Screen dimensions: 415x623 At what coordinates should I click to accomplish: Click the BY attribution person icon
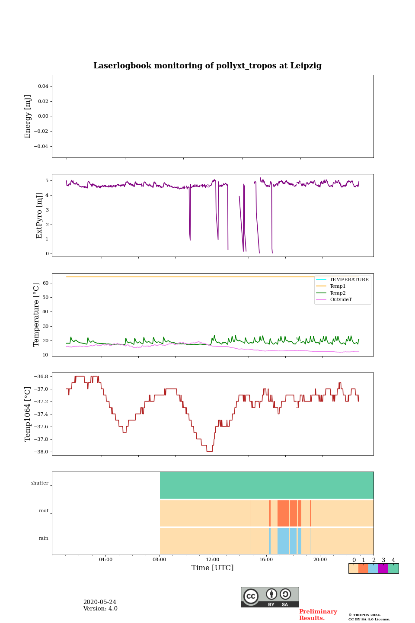point(271,594)
